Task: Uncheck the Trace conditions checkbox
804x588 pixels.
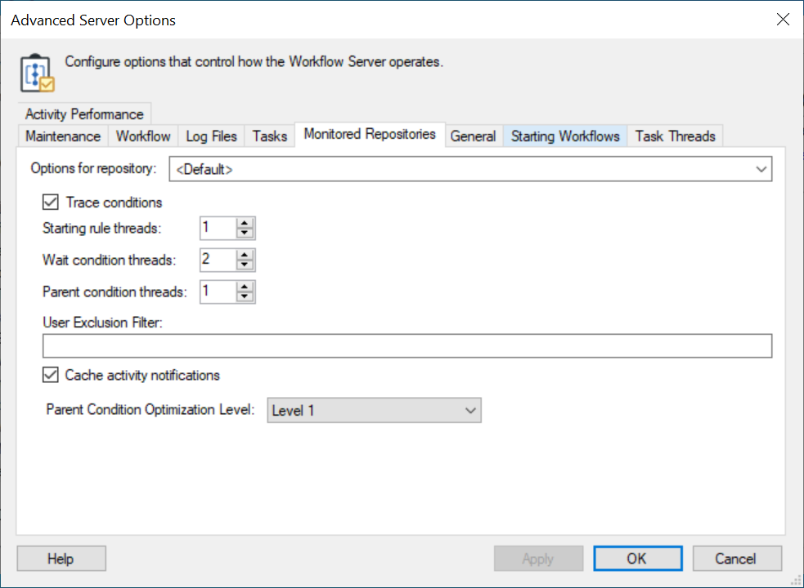Action: tap(51, 203)
